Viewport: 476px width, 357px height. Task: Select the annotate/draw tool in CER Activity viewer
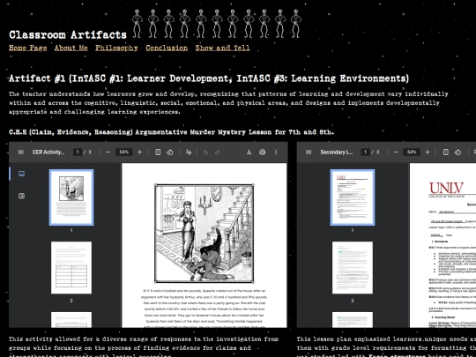coord(189,152)
